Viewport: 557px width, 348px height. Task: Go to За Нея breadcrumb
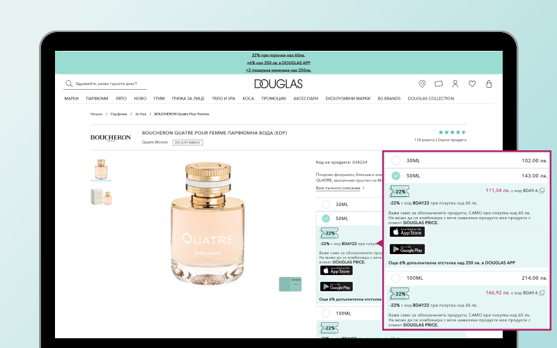[141, 114]
